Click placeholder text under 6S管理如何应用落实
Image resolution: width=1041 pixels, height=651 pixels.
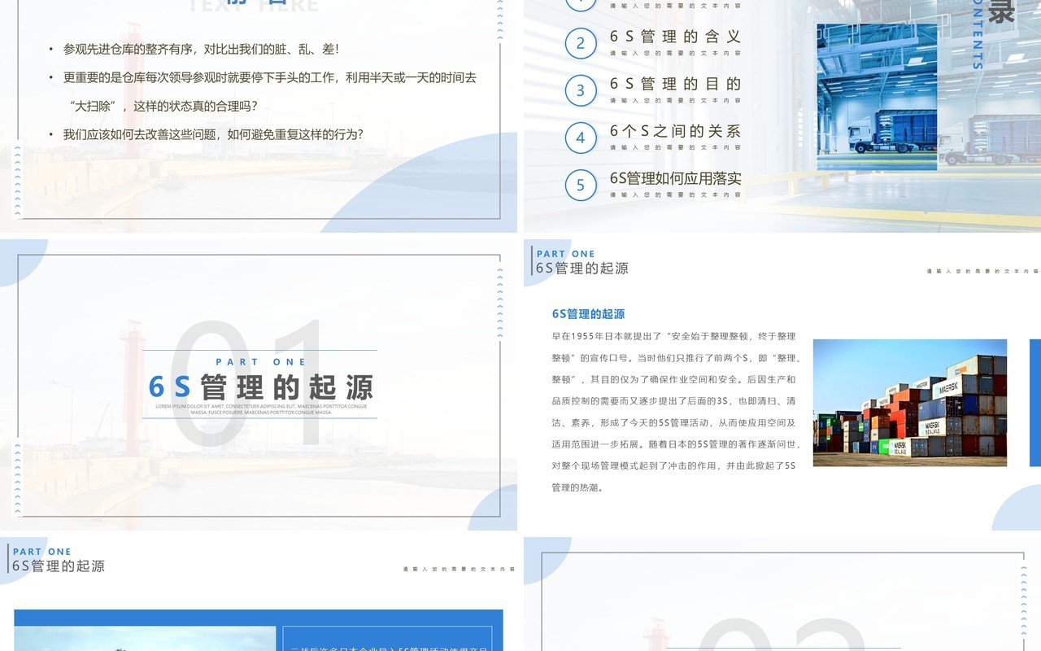point(675,194)
